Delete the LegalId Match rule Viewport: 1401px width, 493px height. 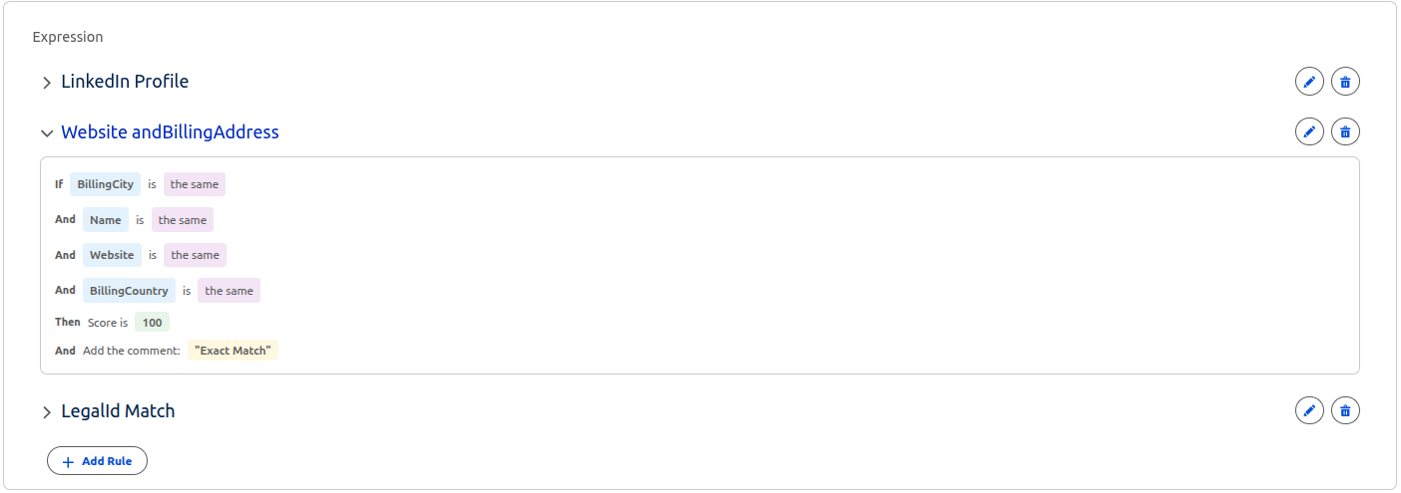[x=1345, y=410]
